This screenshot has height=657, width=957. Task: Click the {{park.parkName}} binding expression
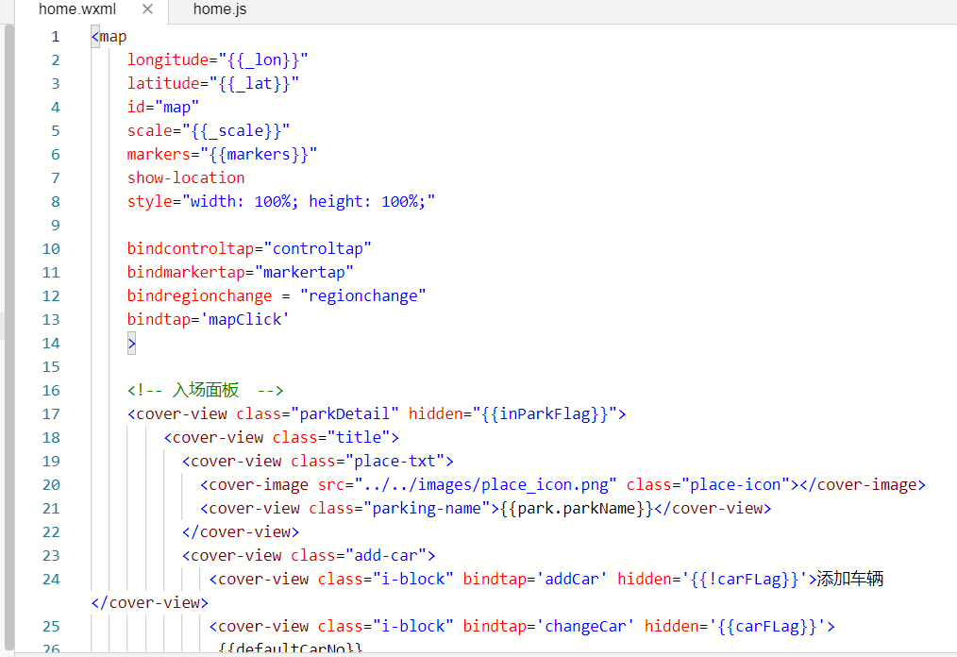[x=577, y=508]
